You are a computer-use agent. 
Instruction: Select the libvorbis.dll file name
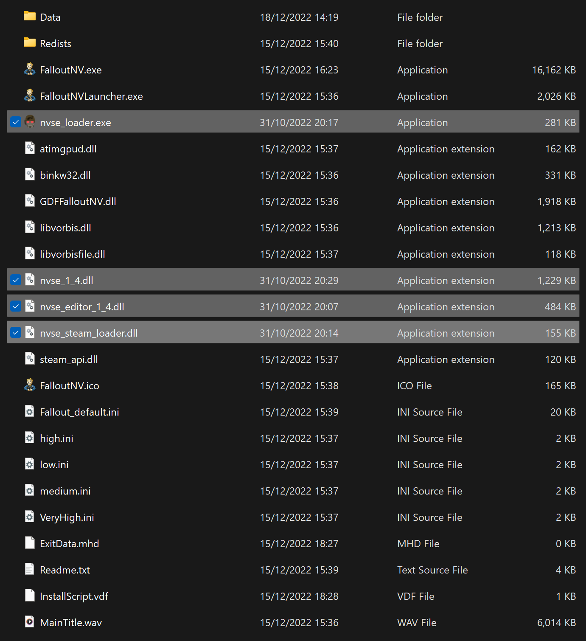click(x=65, y=228)
